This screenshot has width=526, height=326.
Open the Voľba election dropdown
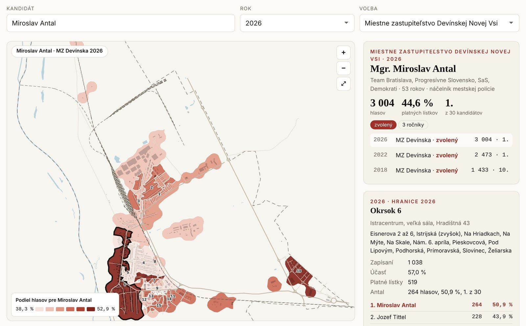coord(439,23)
